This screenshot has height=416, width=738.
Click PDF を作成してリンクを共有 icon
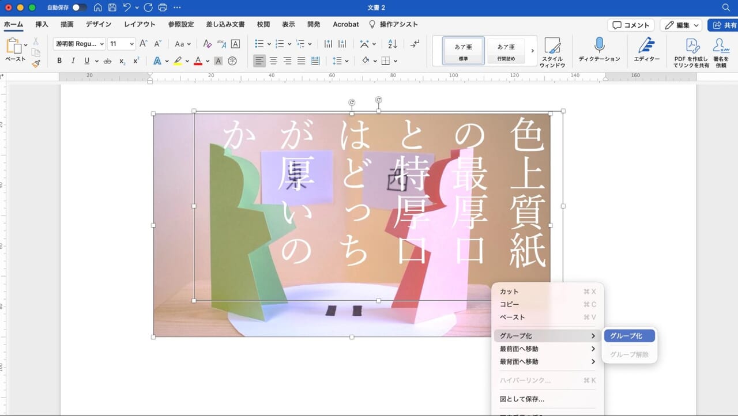pyautogui.click(x=690, y=52)
